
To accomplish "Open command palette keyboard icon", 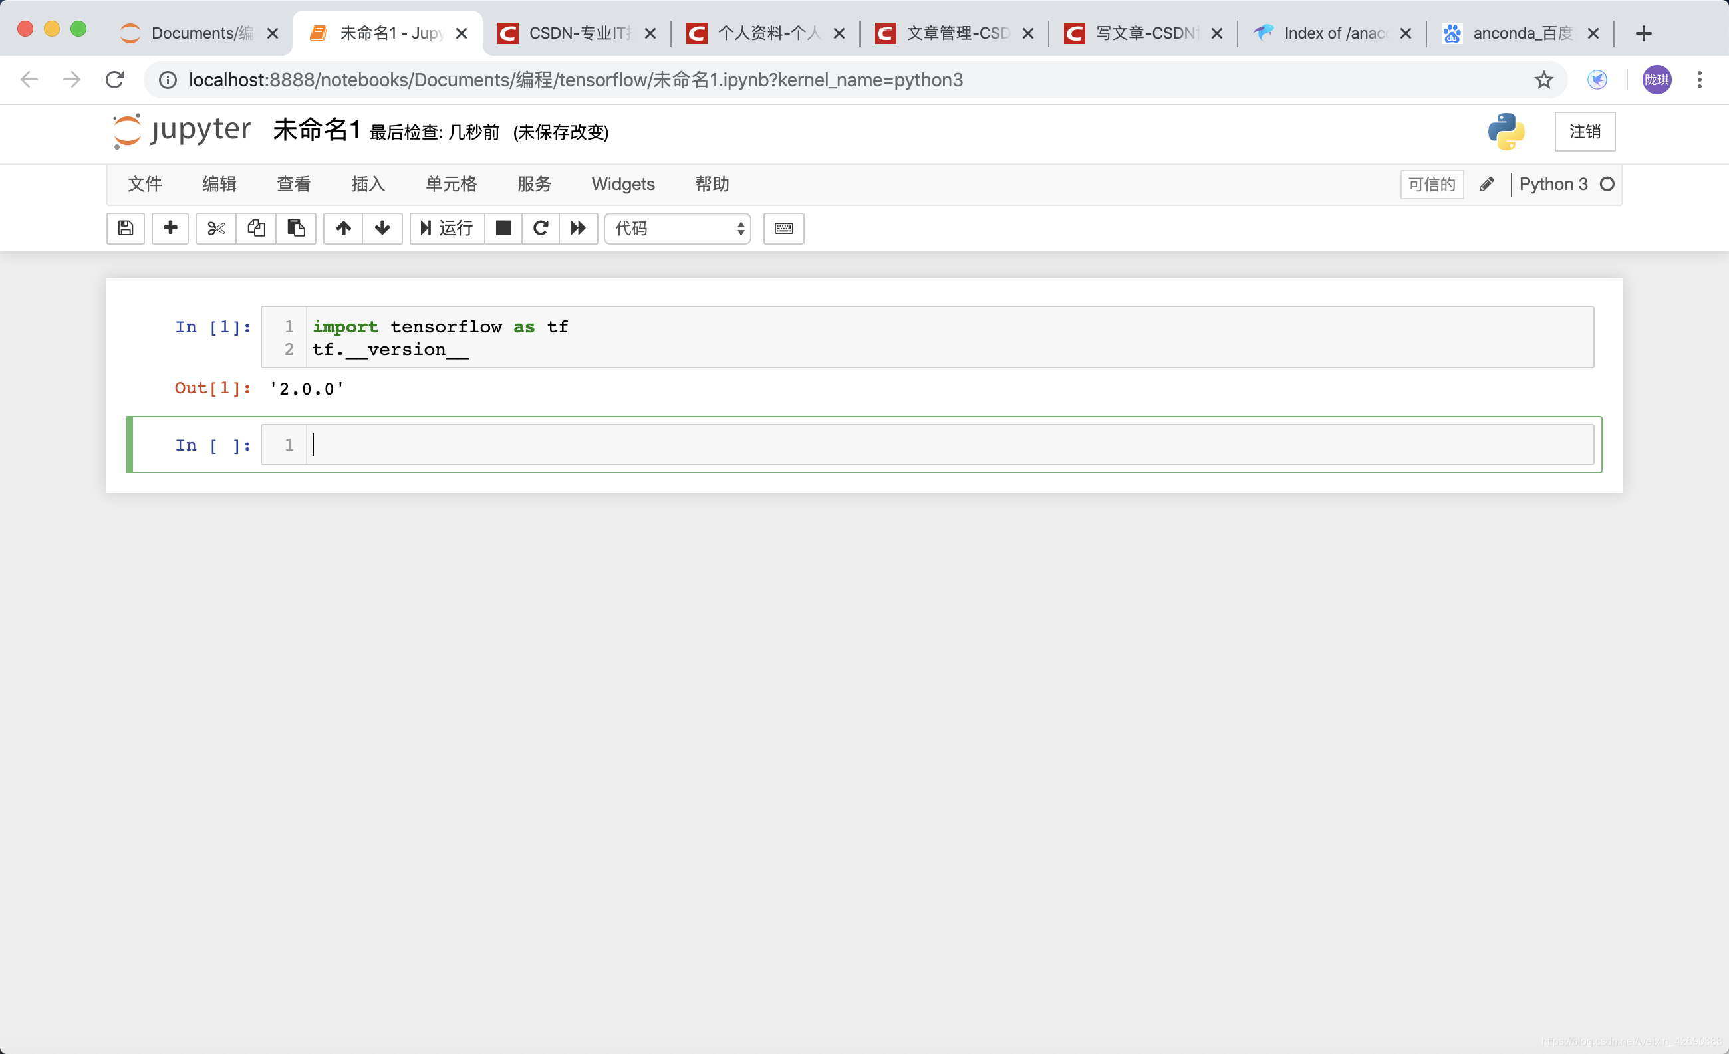I will [x=784, y=228].
